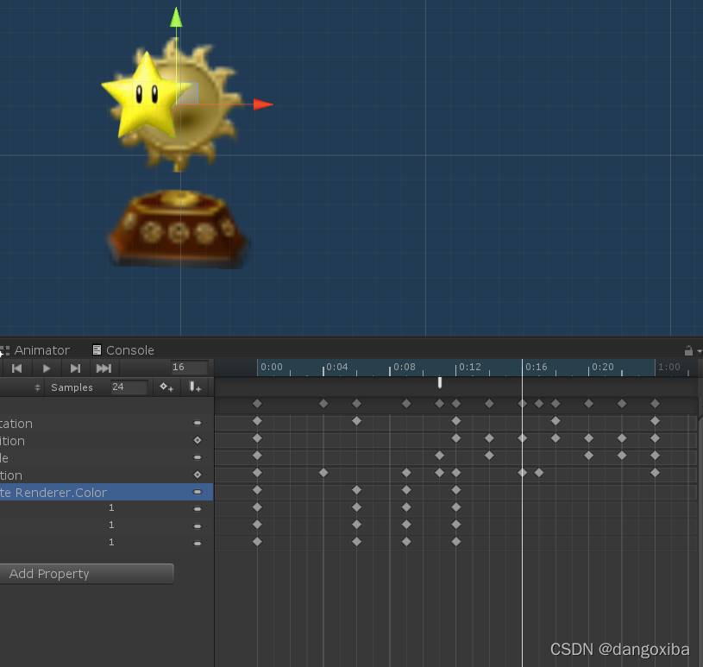Click the Samples field showing 24
The height and width of the screenshot is (667, 703).
(x=129, y=387)
